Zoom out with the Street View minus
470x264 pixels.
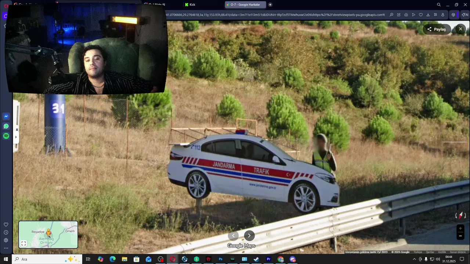pyautogui.click(x=460, y=236)
